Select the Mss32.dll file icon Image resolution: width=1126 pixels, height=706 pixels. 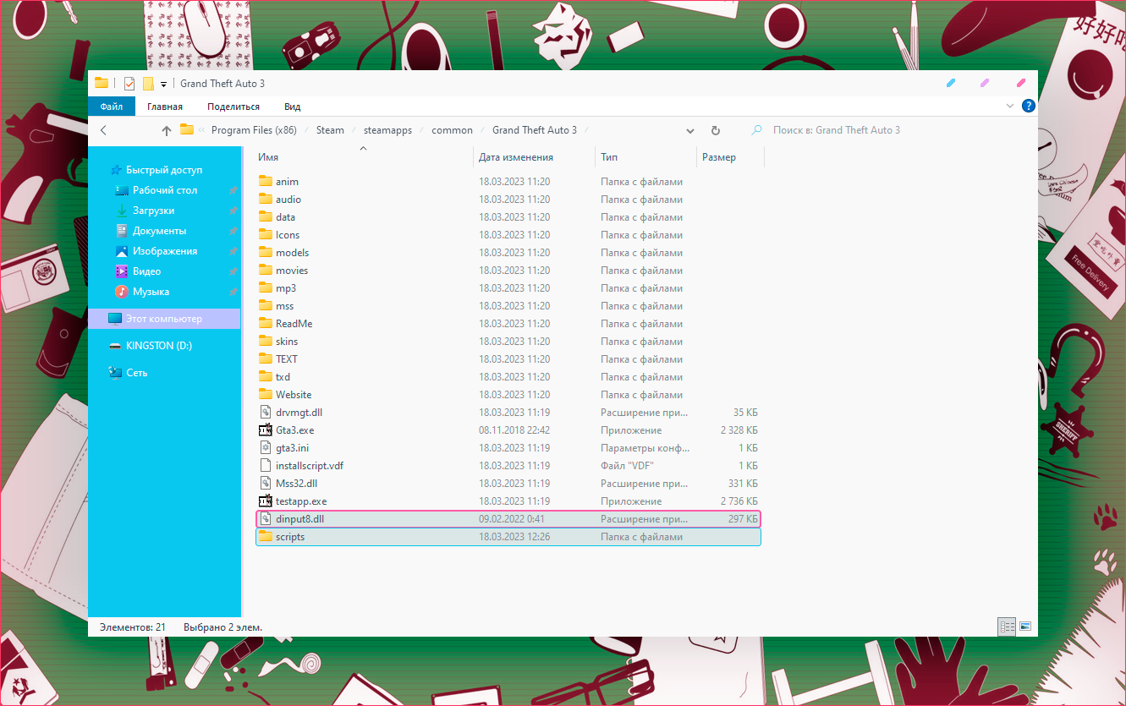266,484
